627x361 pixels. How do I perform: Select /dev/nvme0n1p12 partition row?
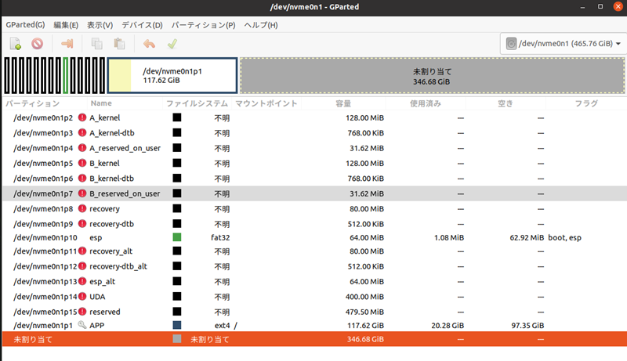coord(314,266)
